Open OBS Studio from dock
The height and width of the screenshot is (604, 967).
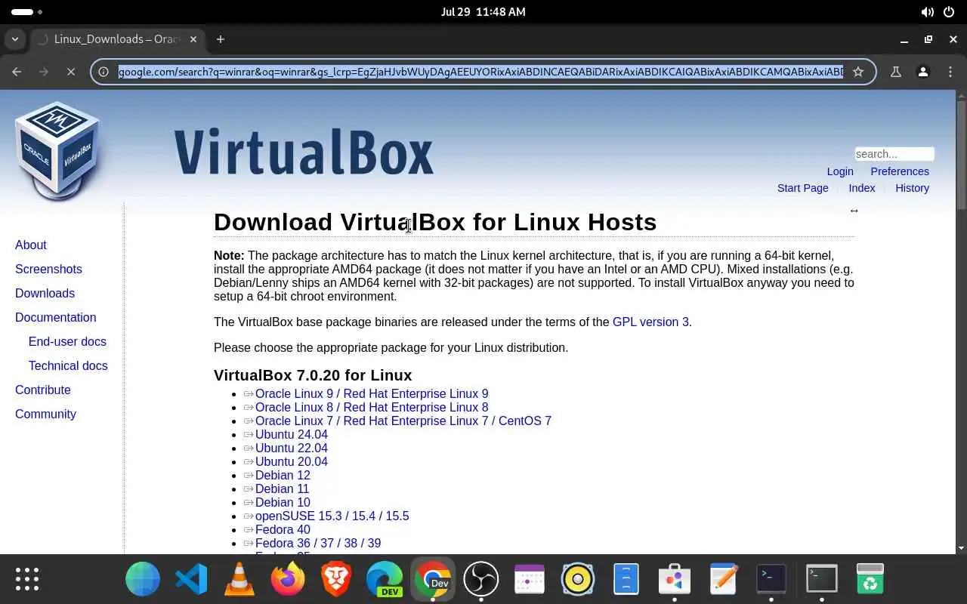point(481,579)
